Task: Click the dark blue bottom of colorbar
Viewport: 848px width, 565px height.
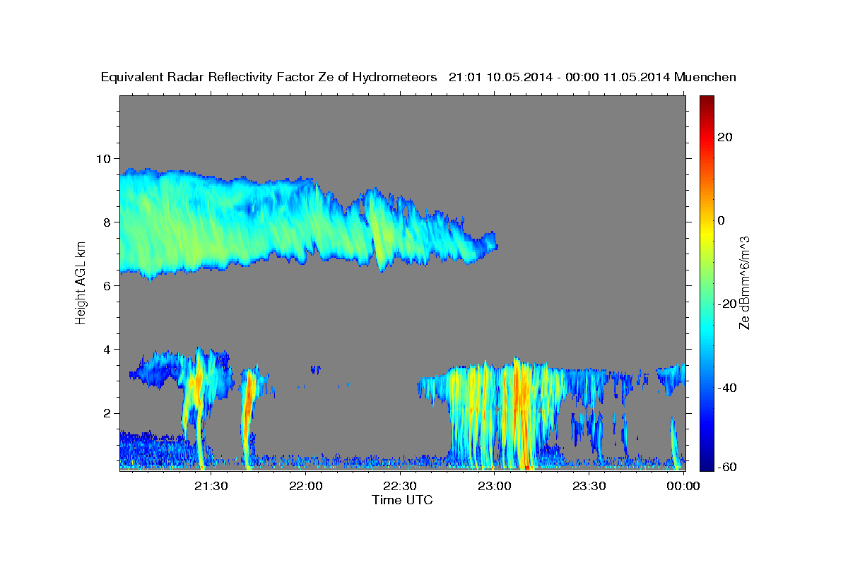Action: [706, 464]
